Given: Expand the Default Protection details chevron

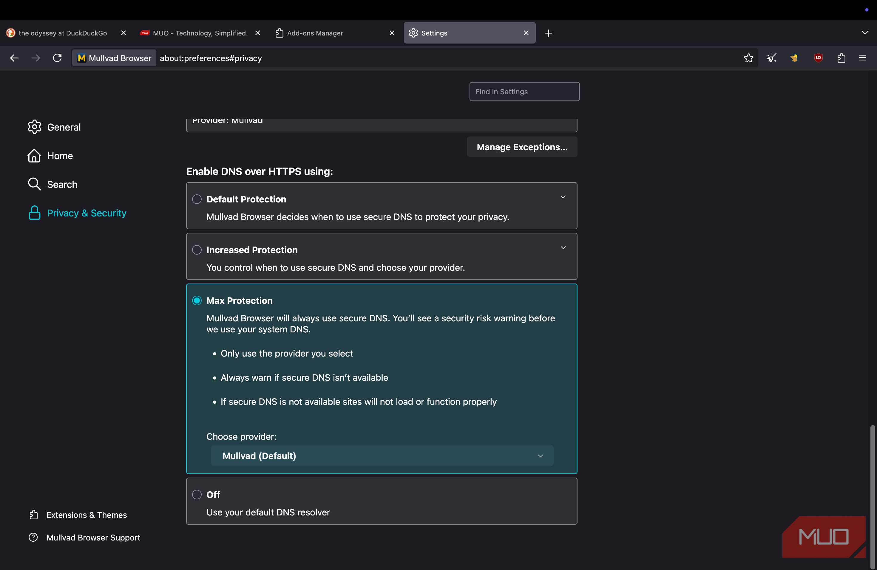Looking at the screenshot, I should coord(563,197).
